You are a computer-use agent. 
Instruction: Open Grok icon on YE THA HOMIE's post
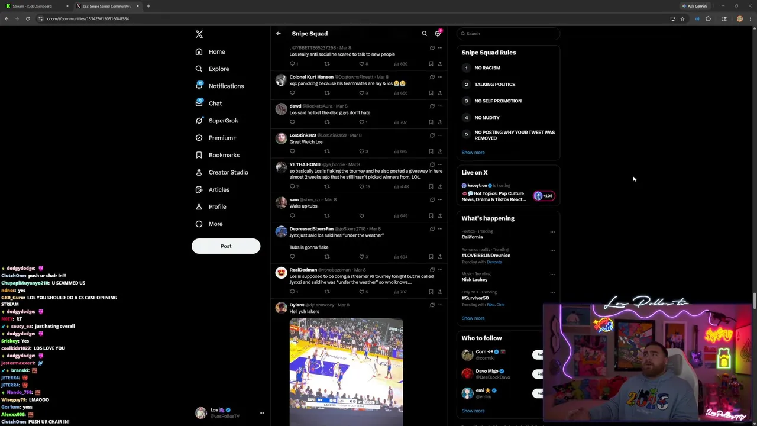[432, 164]
